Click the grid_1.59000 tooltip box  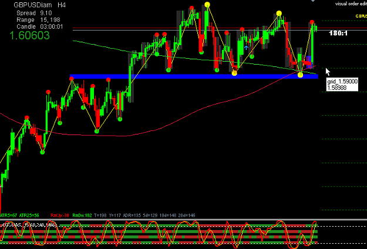(x=342, y=85)
